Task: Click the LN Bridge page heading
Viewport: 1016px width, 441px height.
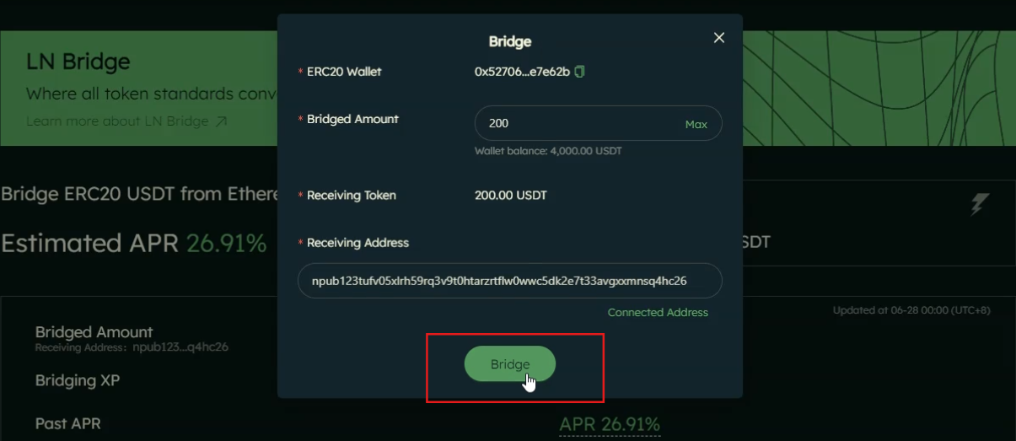Action: (78, 62)
